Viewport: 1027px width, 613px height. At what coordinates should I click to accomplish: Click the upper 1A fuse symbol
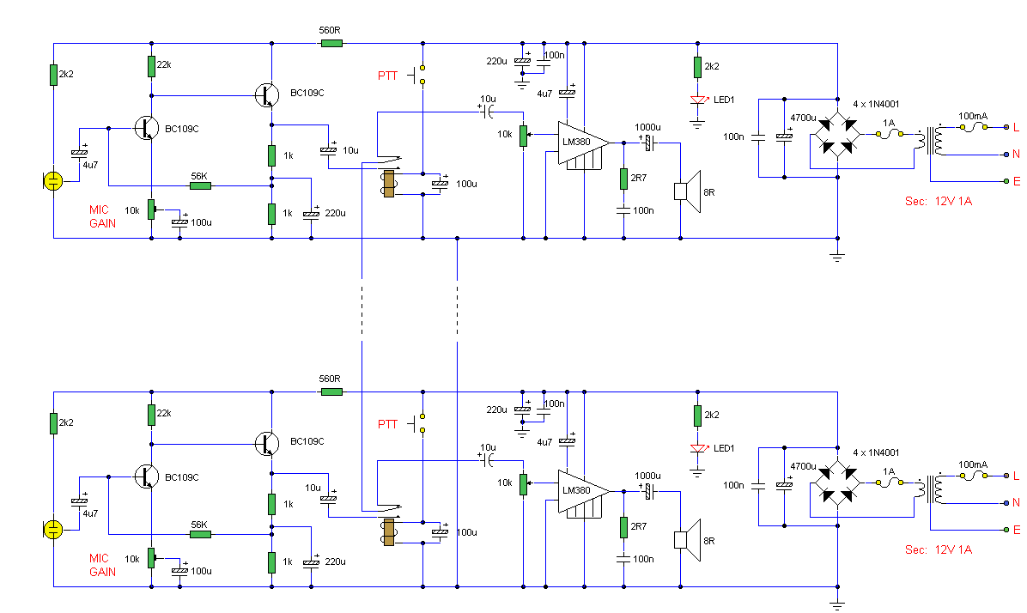tap(890, 134)
